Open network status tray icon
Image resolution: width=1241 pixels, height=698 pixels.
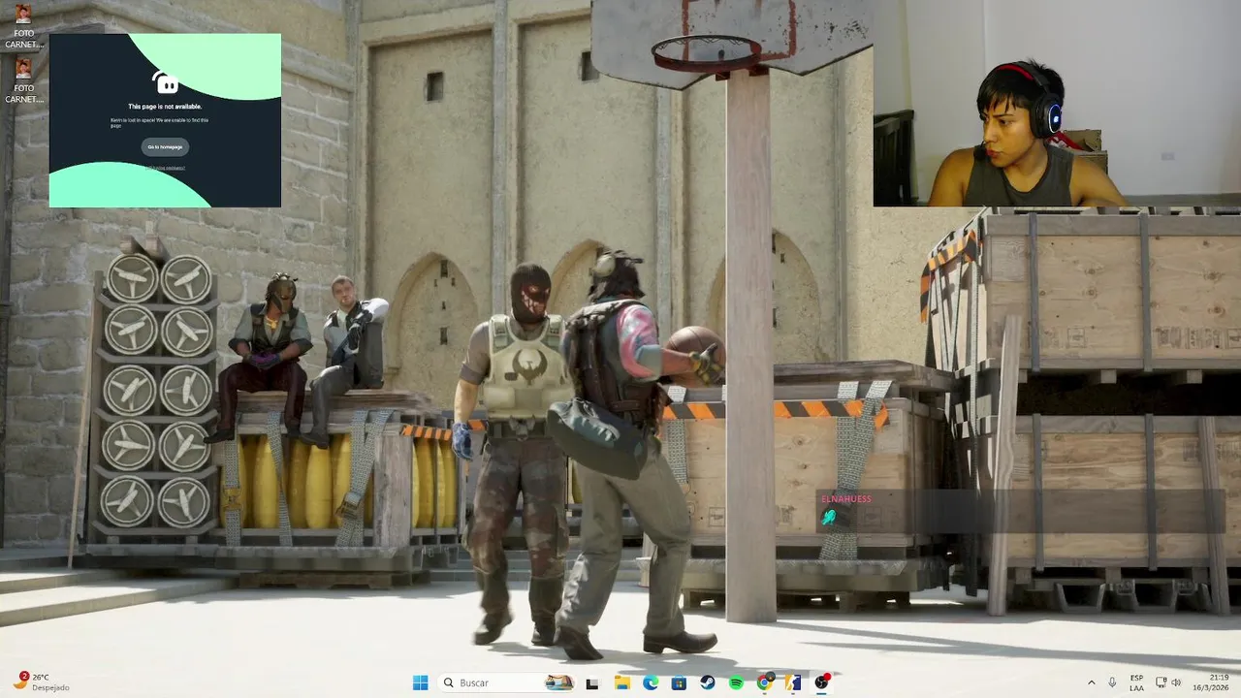coord(1161,682)
